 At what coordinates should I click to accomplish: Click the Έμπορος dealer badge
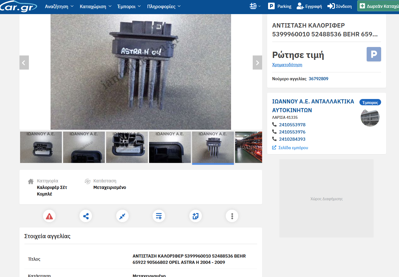coord(370,102)
